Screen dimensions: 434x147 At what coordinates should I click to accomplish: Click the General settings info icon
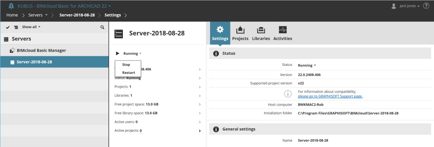point(216,129)
